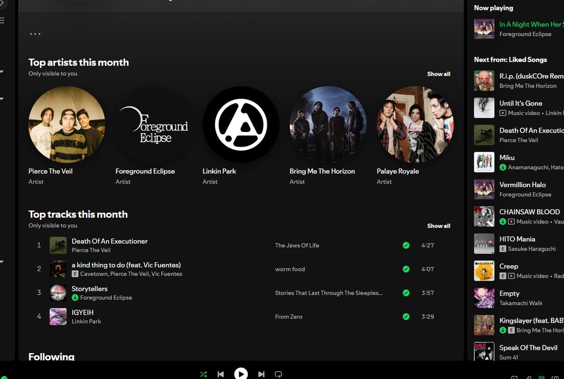
Task: Select Vermillion Halo in the queue
Action: coord(522,185)
